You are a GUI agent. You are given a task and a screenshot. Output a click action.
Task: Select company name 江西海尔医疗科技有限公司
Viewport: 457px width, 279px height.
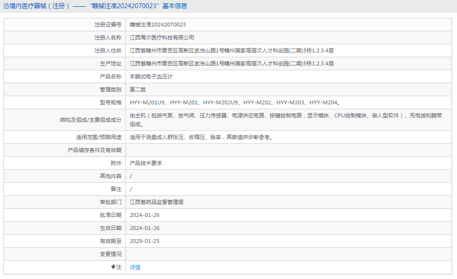[x=162, y=38]
